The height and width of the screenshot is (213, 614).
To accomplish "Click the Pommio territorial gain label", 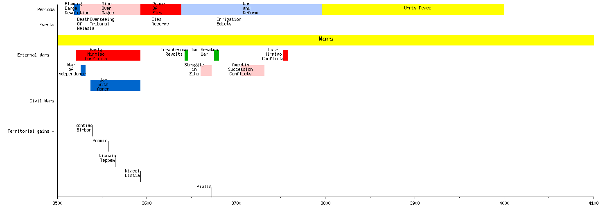I will pyautogui.click(x=100, y=141).
